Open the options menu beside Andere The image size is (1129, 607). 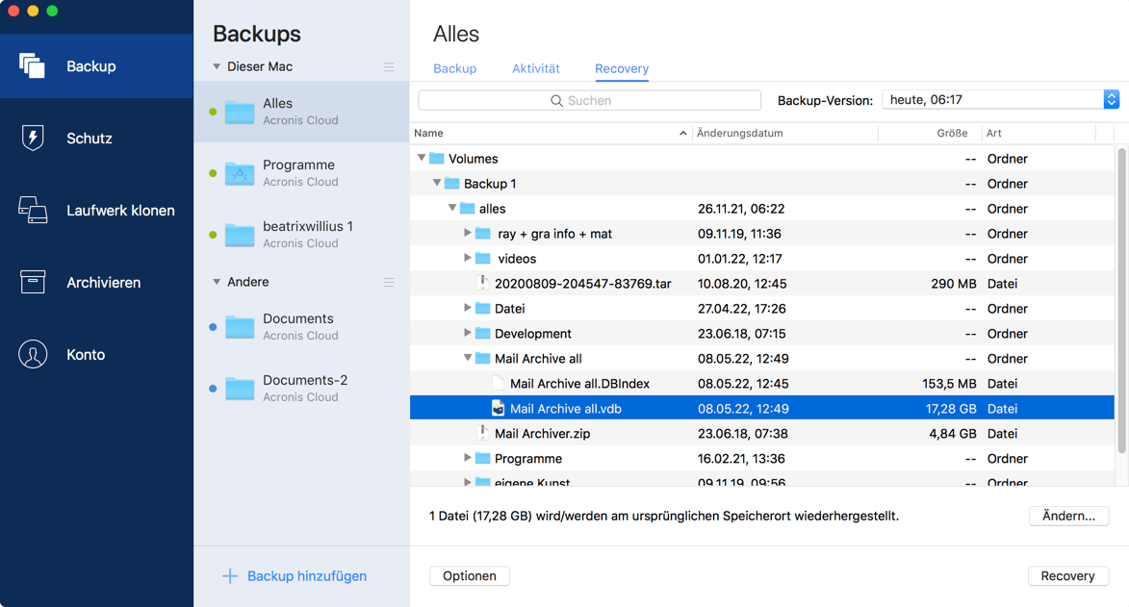pos(389,282)
